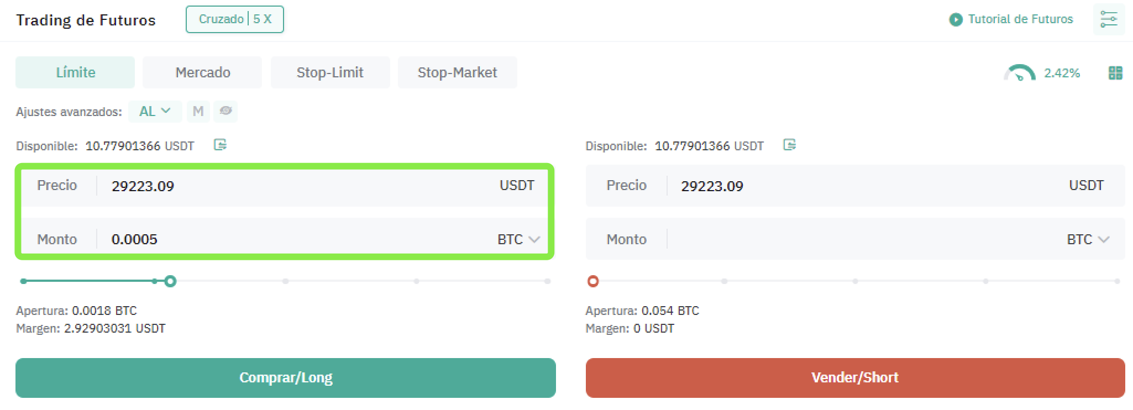Open transfer icon next to right Disponible balance

click(x=789, y=145)
